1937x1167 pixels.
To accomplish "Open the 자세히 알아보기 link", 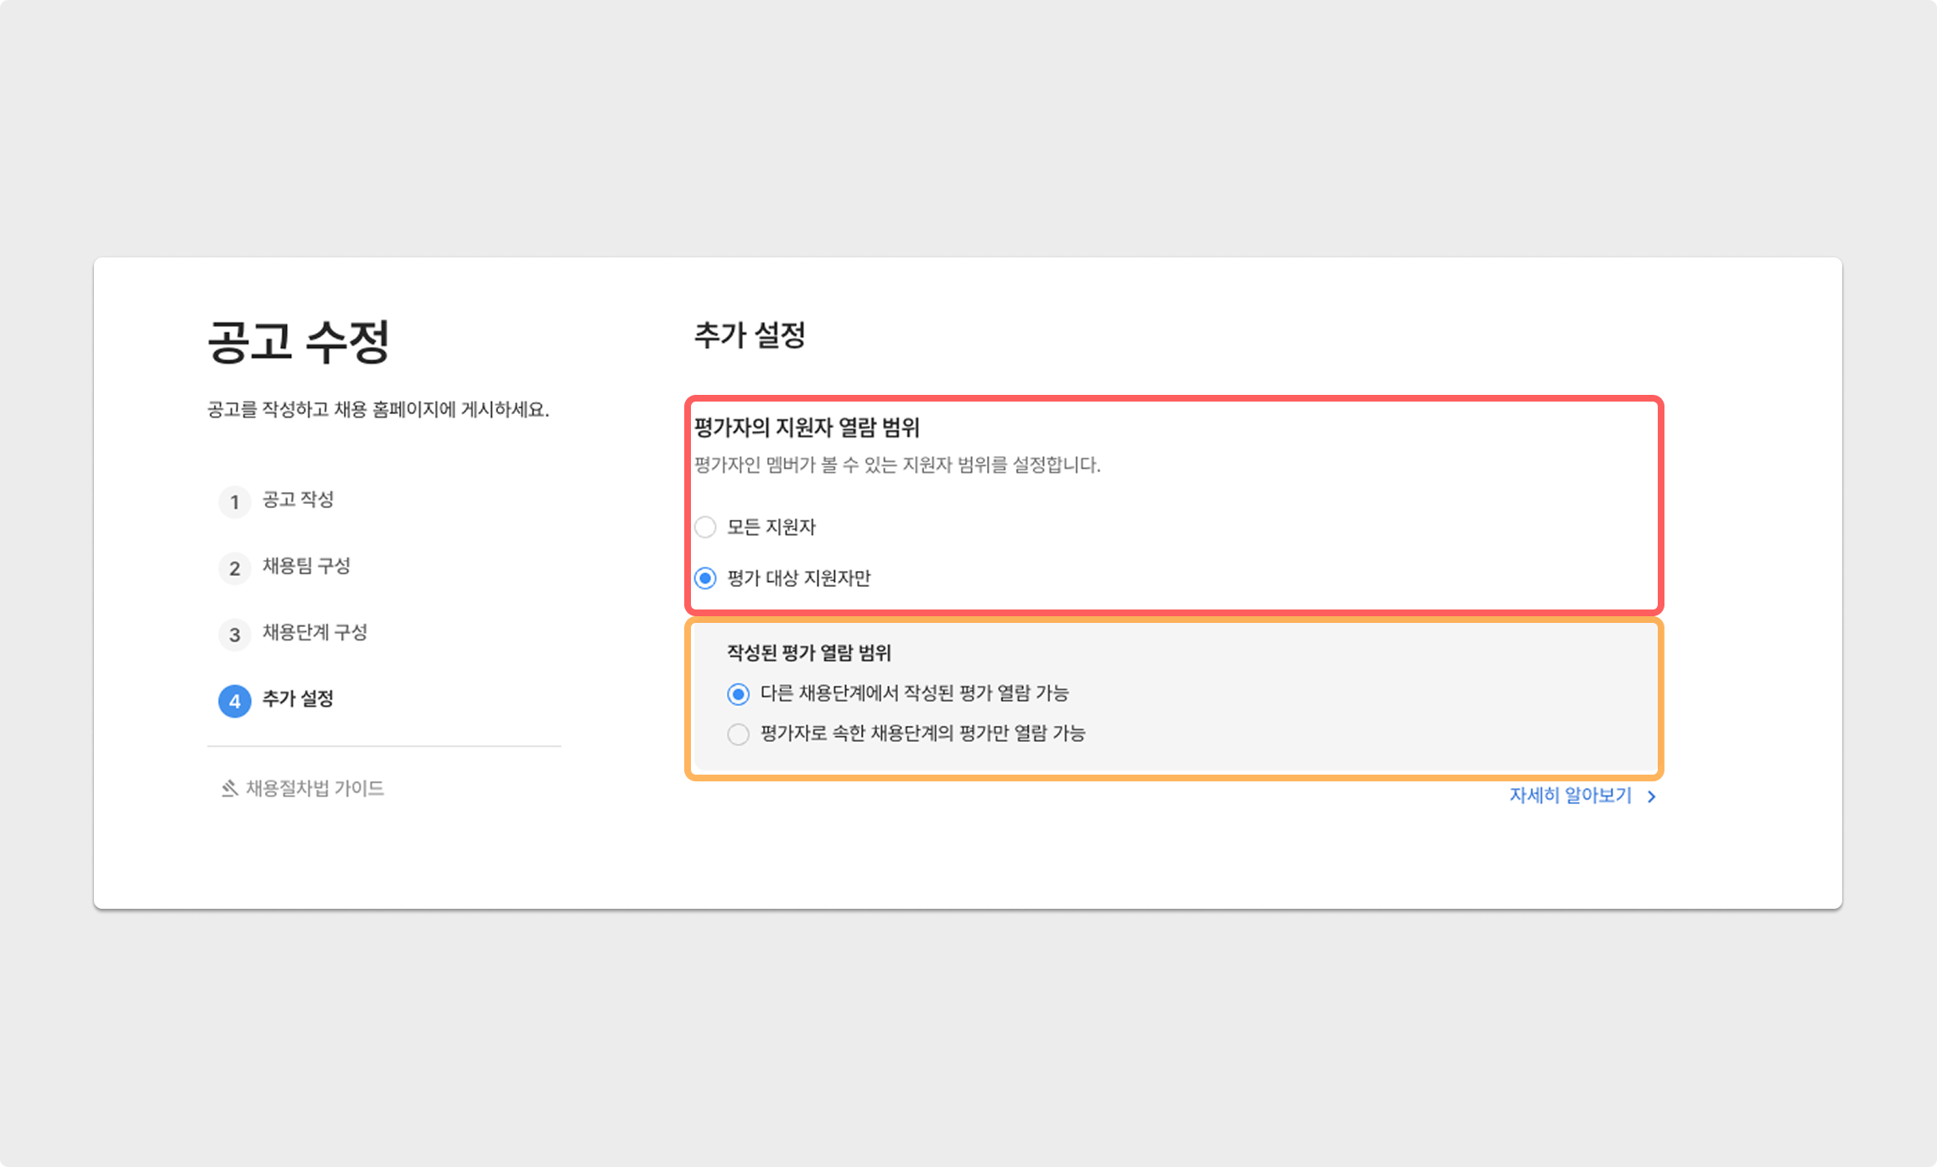I will (1570, 796).
